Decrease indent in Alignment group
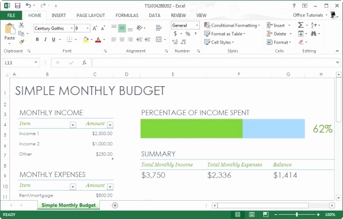 [x=139, y=40]
